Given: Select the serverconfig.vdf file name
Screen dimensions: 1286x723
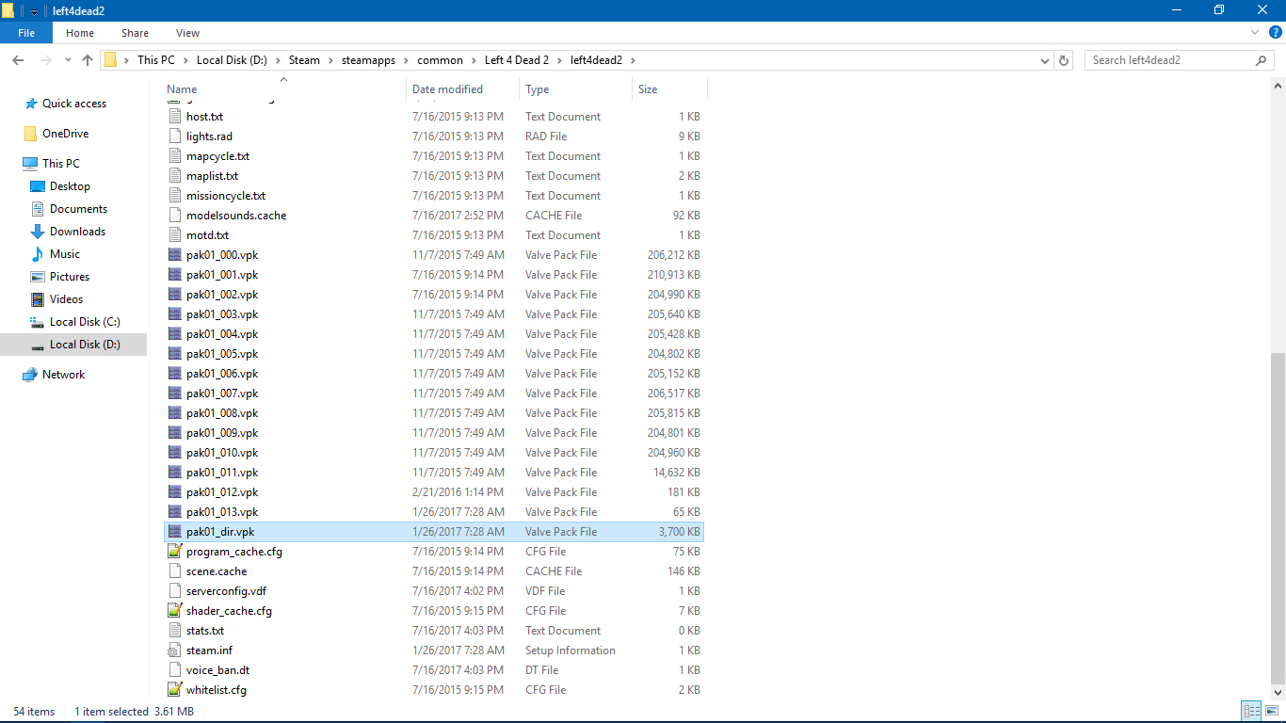Looking at the screenshot, I should click(x=226, y=591).
